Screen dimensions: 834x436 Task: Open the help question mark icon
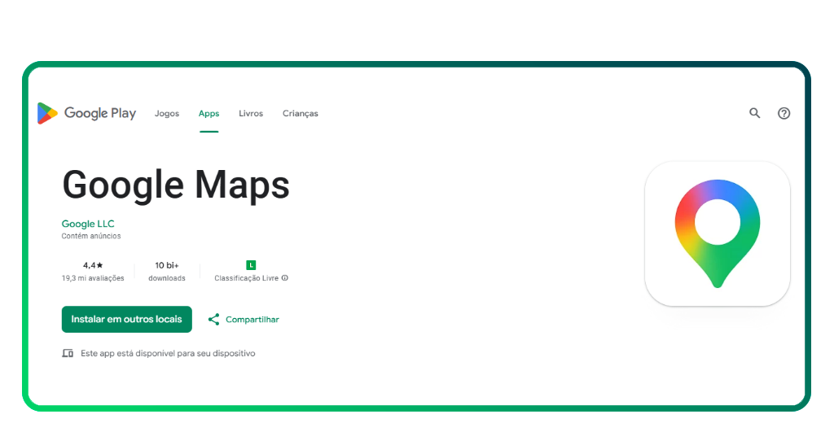784,113
